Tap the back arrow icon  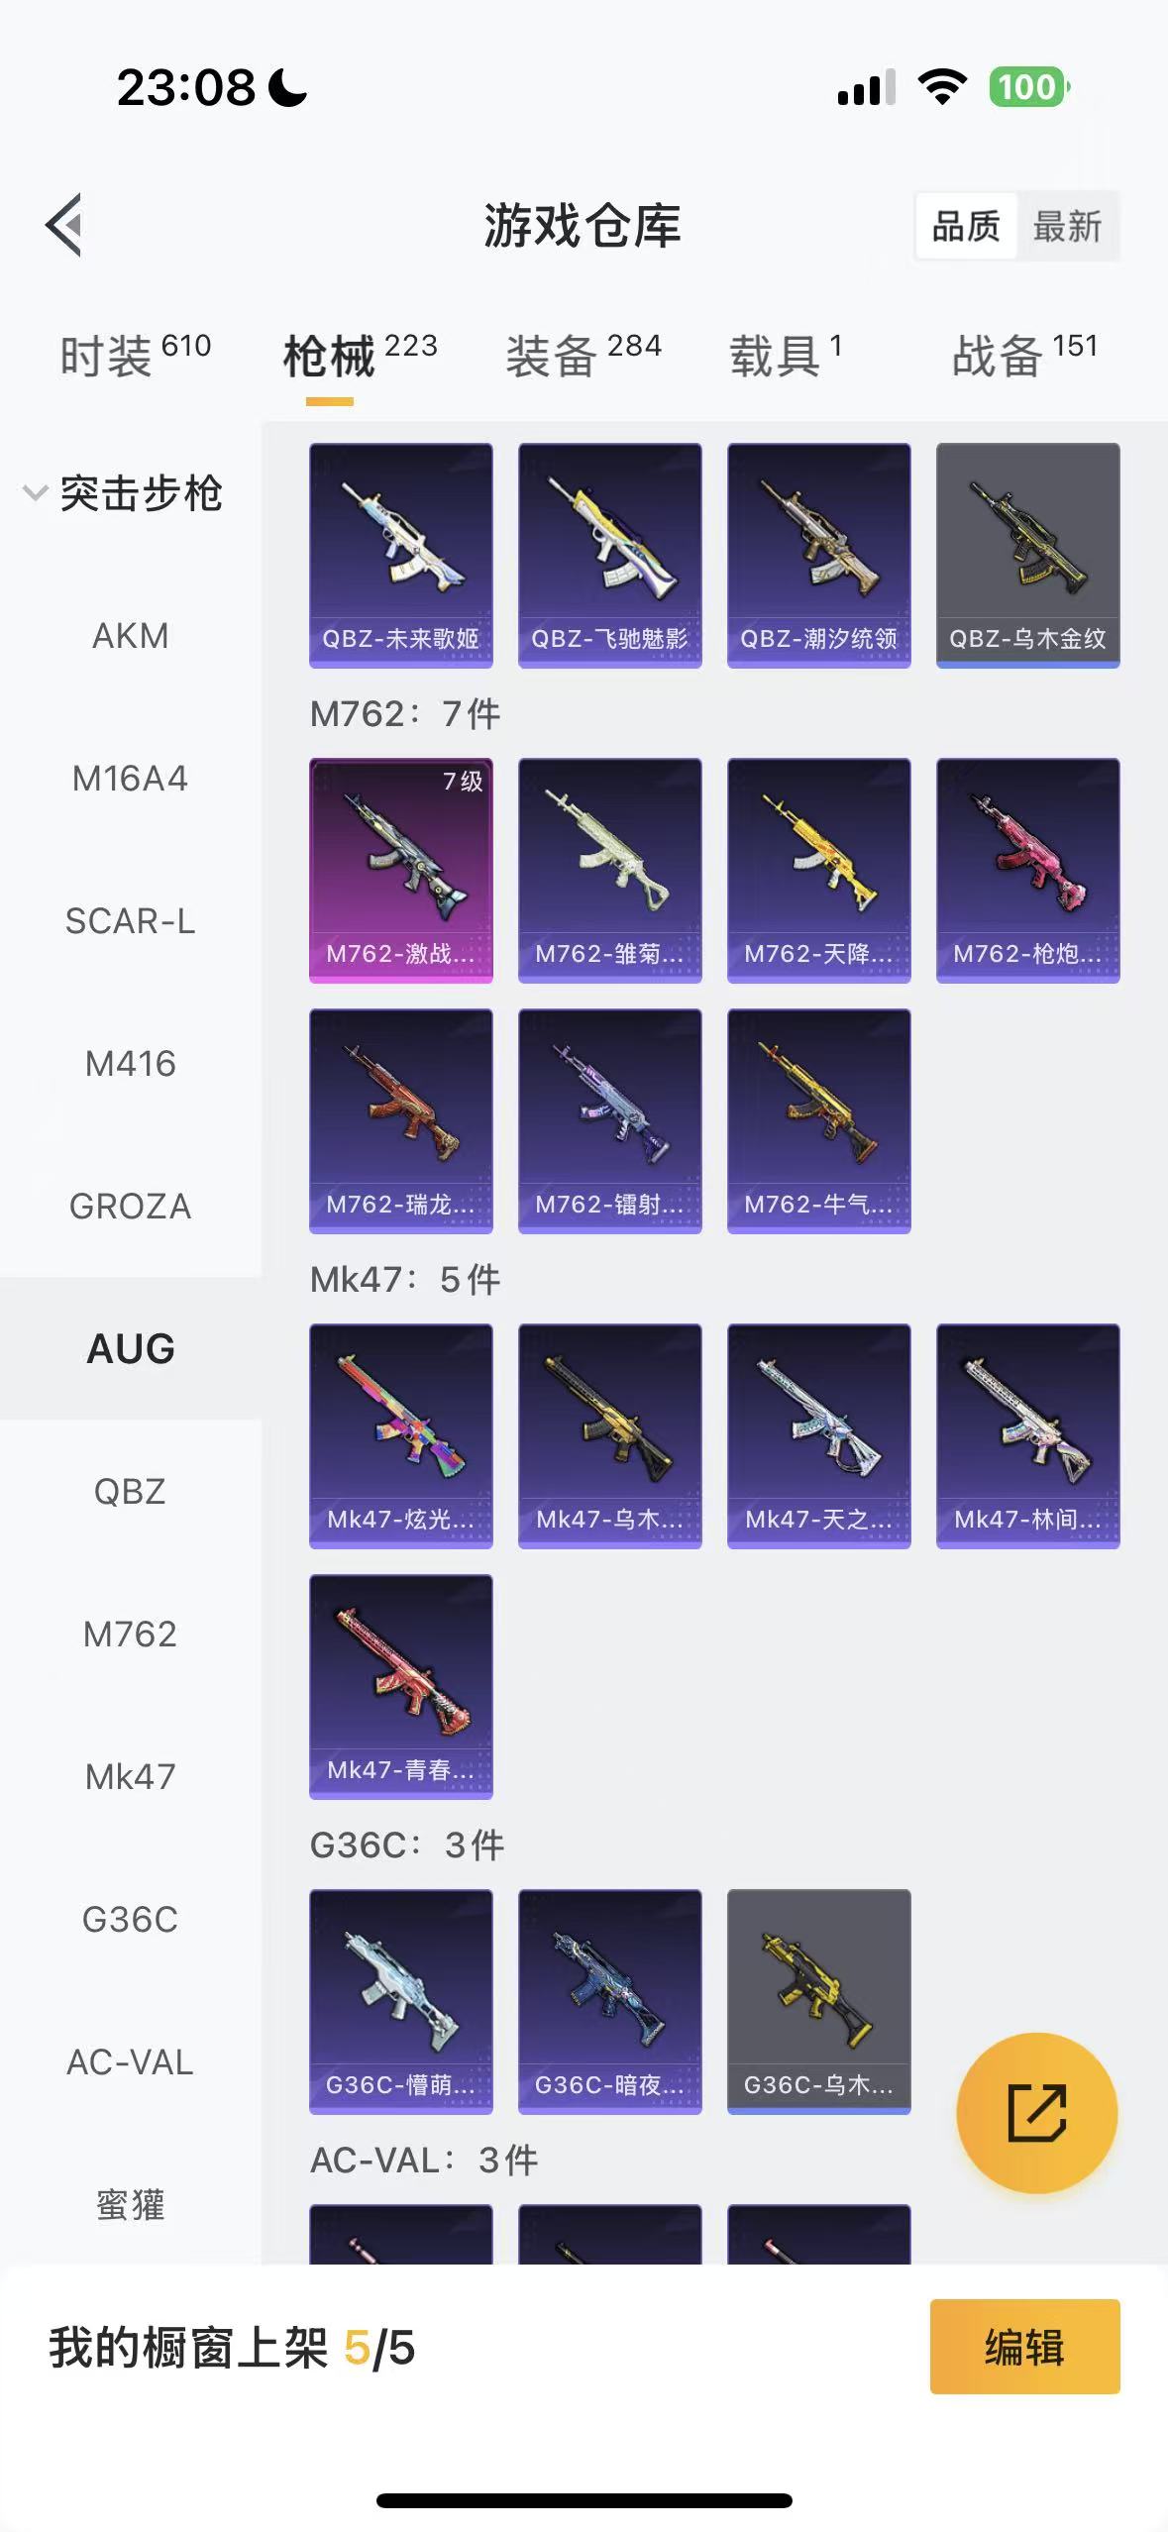[x=64, y=225]
